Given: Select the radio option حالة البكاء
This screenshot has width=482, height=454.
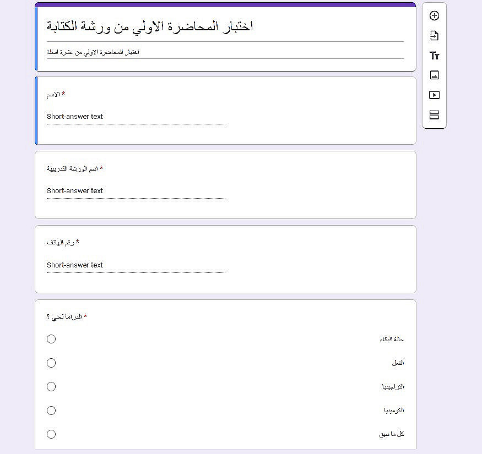Looking at the screenshot, I should click(51, 339).
